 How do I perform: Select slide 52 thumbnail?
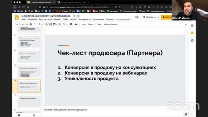pyautogui.click(x=29, y=56)
